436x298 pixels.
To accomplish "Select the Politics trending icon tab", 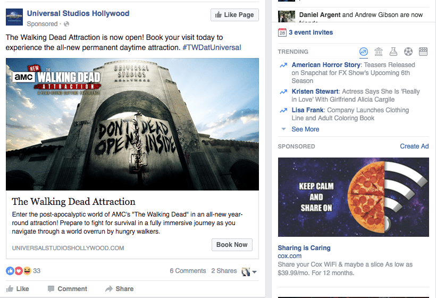I will 379,52.
